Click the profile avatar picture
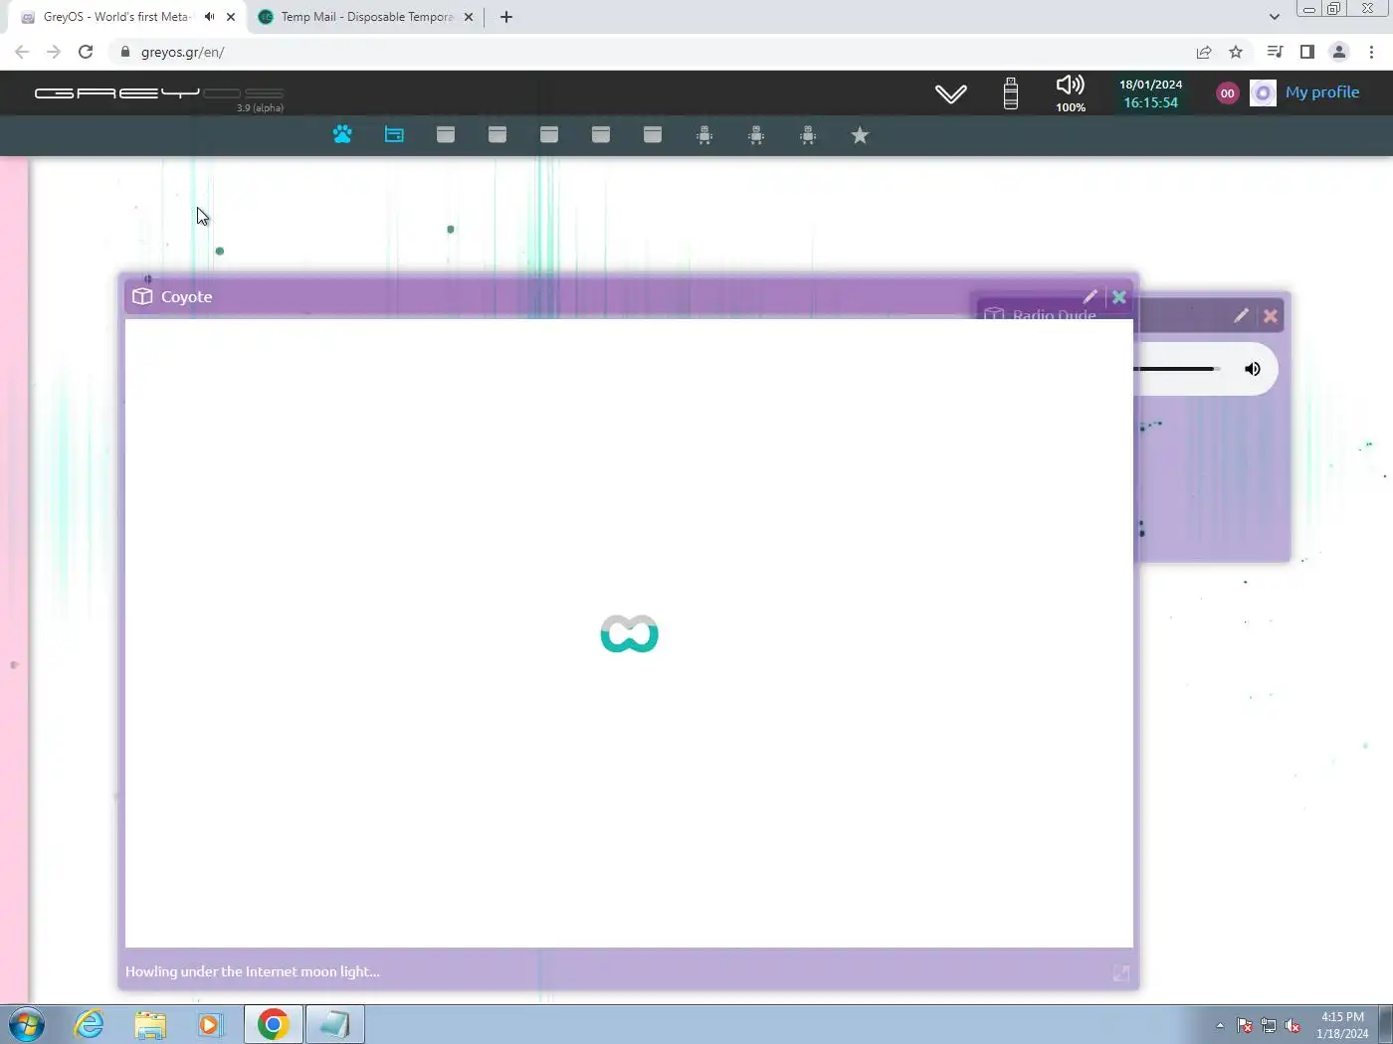This screenshot has height=1044, width=1393. [x=1263, y=93]
